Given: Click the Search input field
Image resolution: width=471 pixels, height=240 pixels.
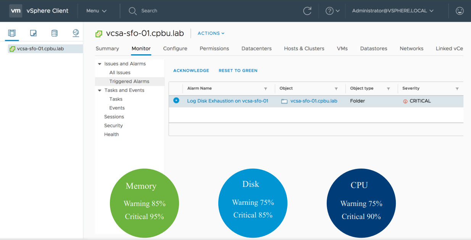Looking at the screenshot, I should point(149,11).
